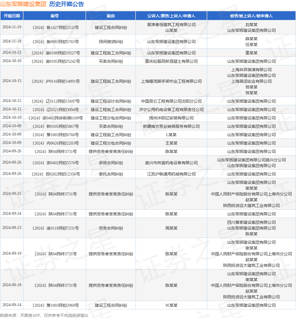Click plaintiff 扬州沐阳亿安装有限公司

pyautogui.click(x=171, y=118)
